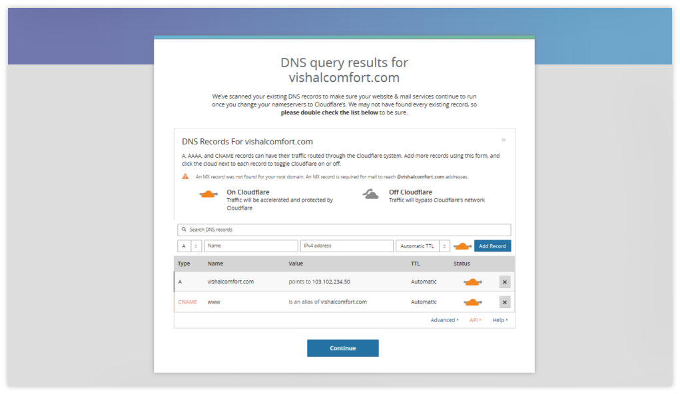Open the record type dropdown showing A
This screenshot has height=394, width=680.
point(190,246)
